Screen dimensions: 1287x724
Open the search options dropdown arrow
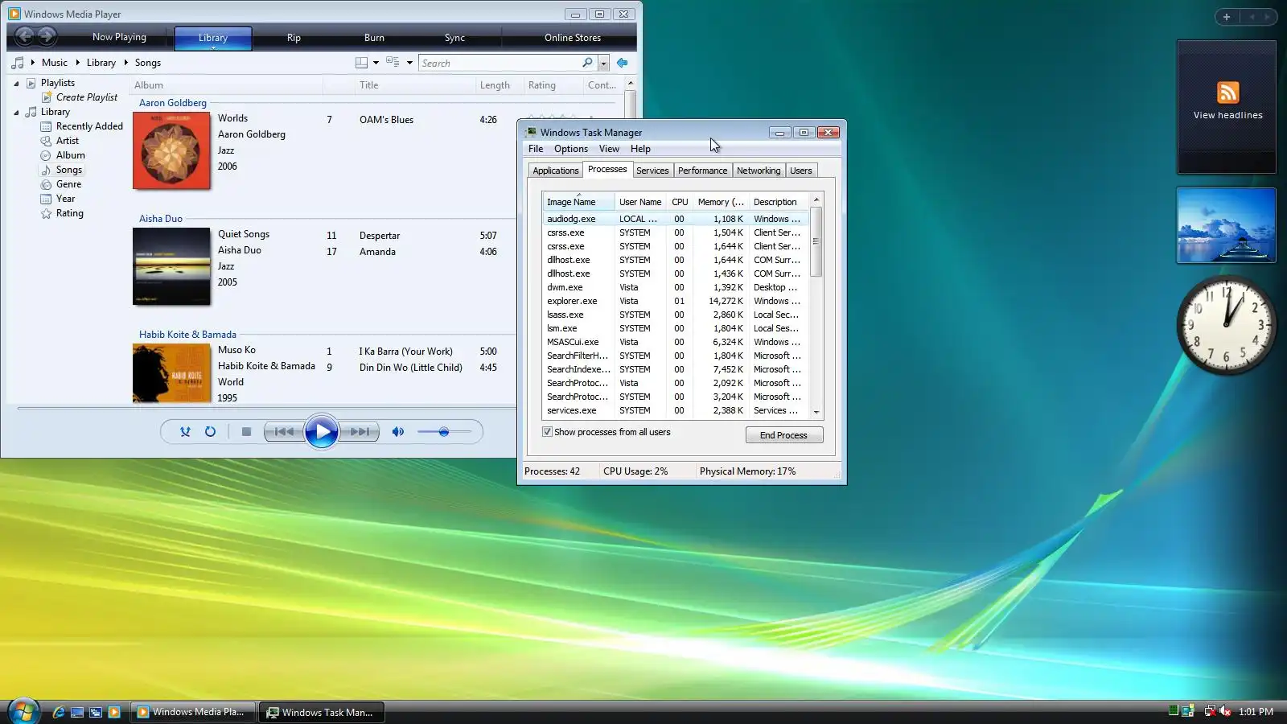click(603, 63)
